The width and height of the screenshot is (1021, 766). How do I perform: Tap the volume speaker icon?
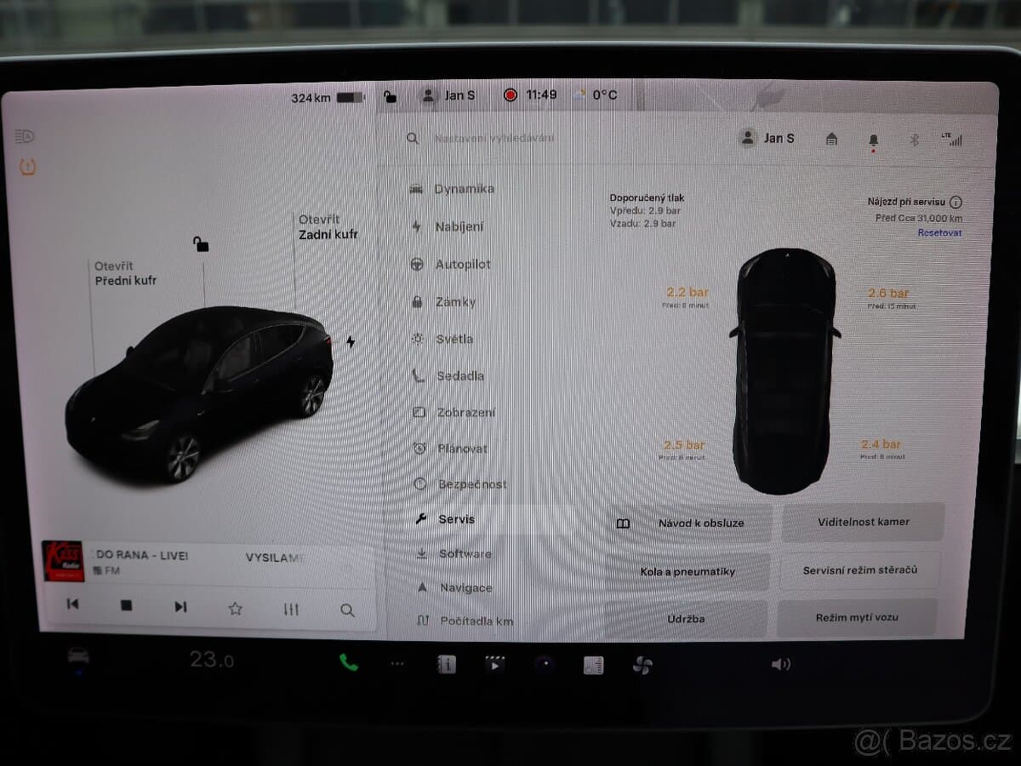(780, 665)
